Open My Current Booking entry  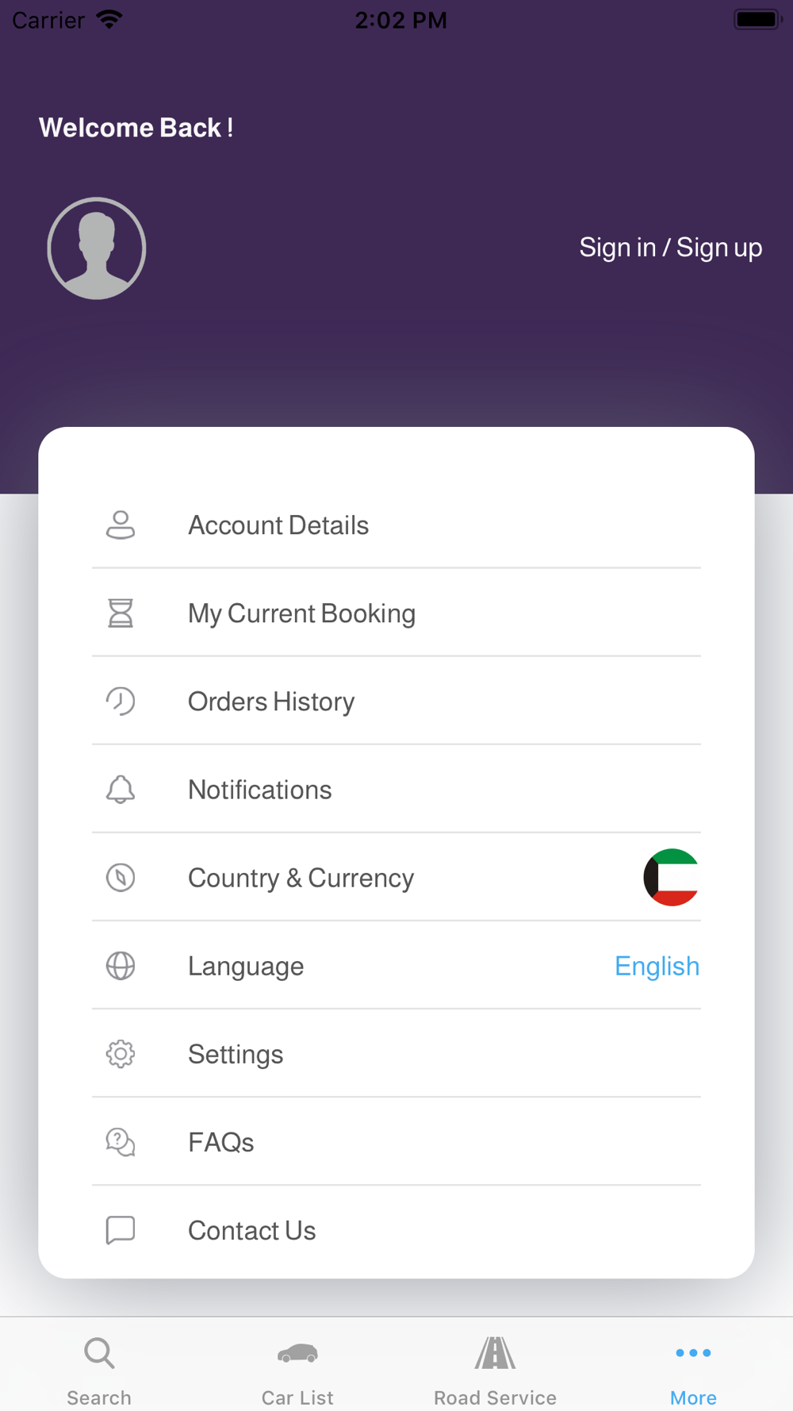[396, 613]
